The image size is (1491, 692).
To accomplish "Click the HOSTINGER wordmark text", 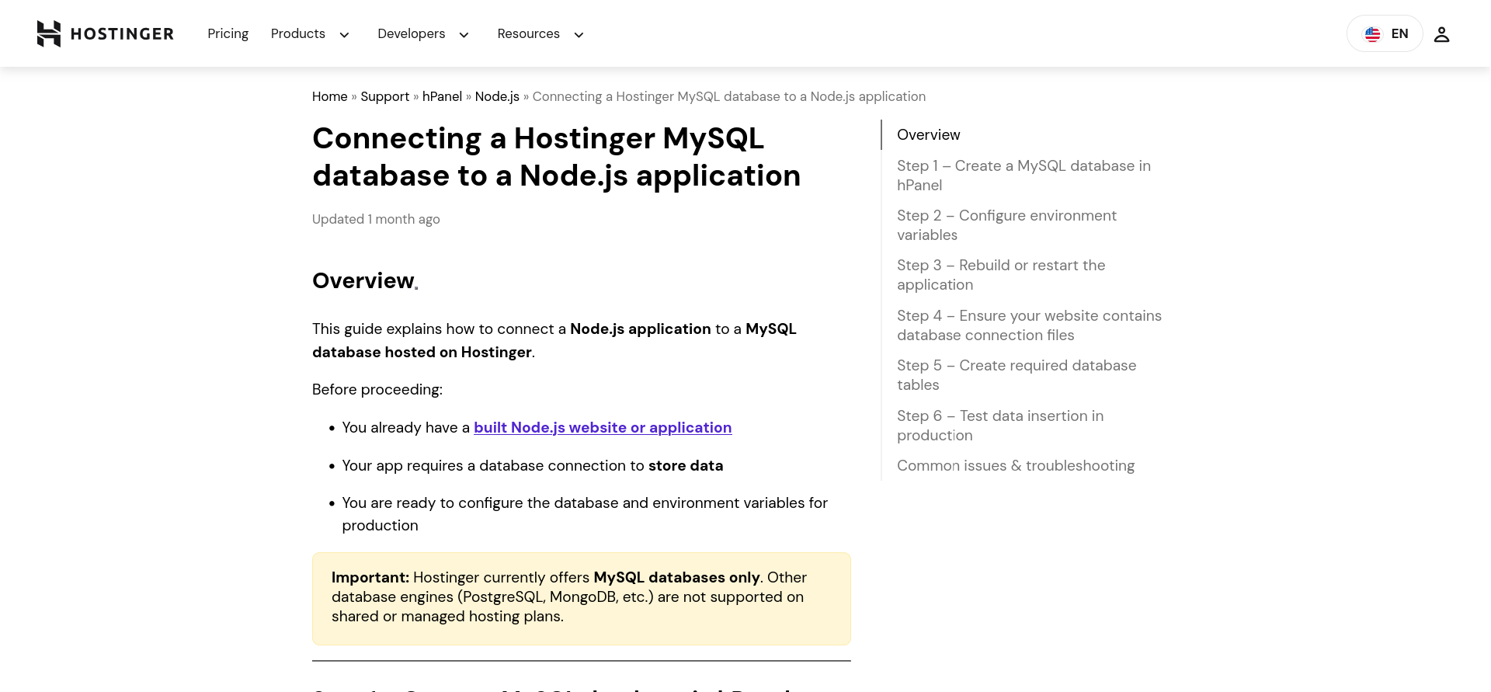I will click(x=122, y=34).
